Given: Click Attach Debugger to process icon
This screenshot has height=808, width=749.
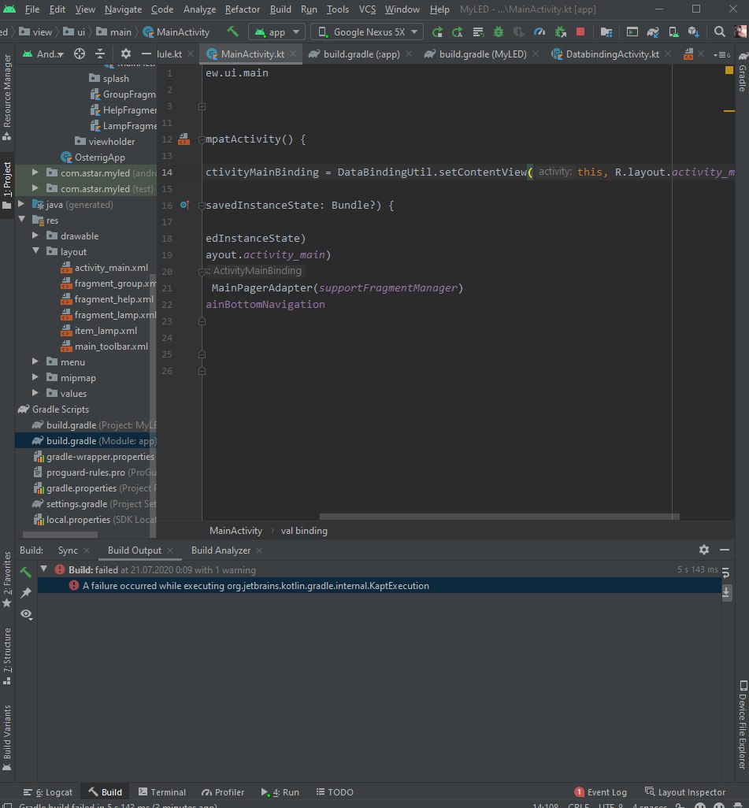Looking at the screenshot, I should tap(560, 32).
